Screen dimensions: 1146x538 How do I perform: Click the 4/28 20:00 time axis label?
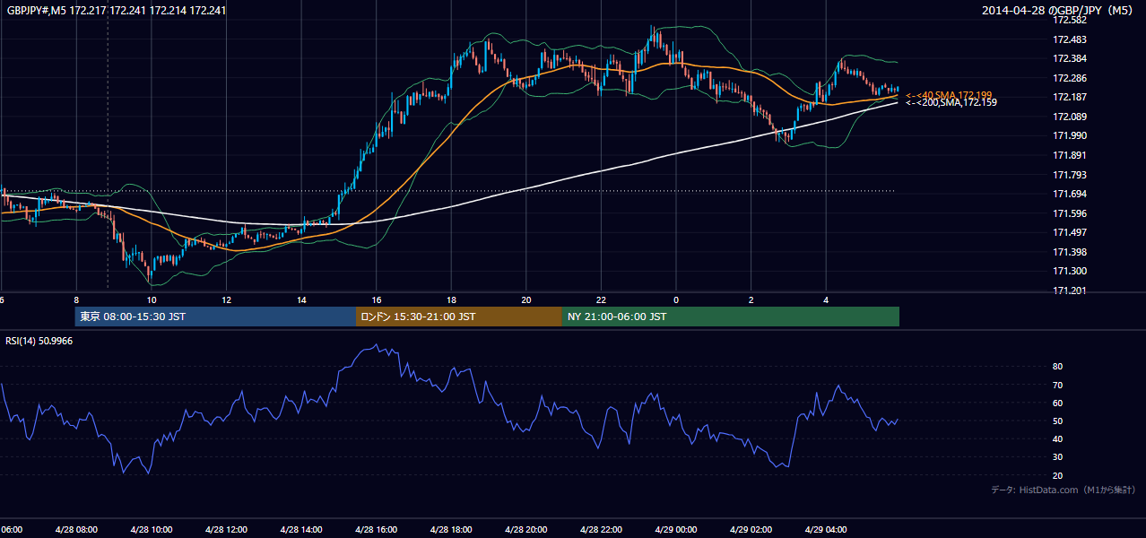pyautogui.click(x=525, y=530)
